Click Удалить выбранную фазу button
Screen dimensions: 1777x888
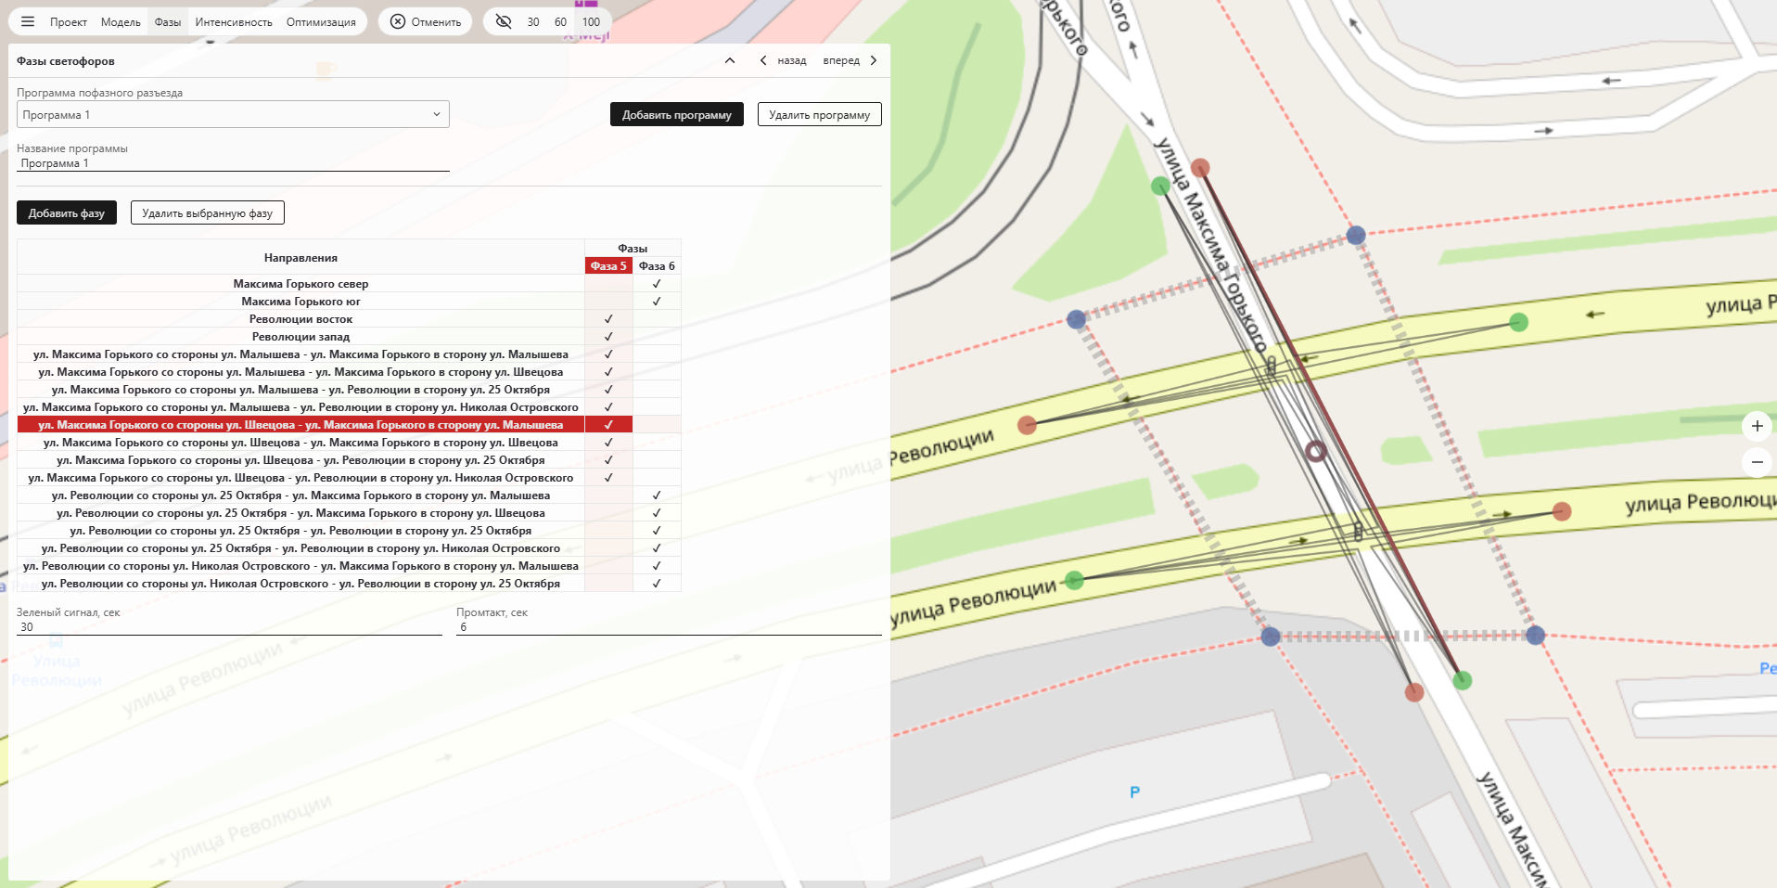pyautogui.click(x=208, y=212)
